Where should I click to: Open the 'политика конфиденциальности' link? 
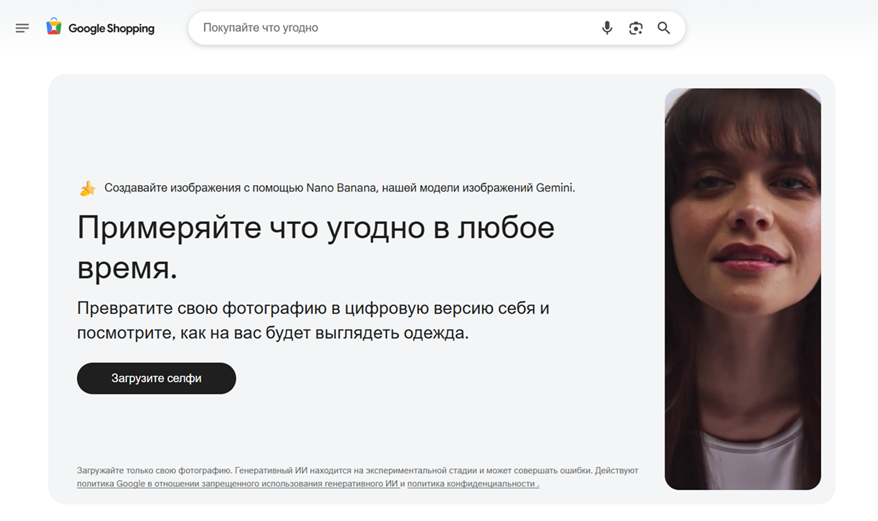click(473, 483)
